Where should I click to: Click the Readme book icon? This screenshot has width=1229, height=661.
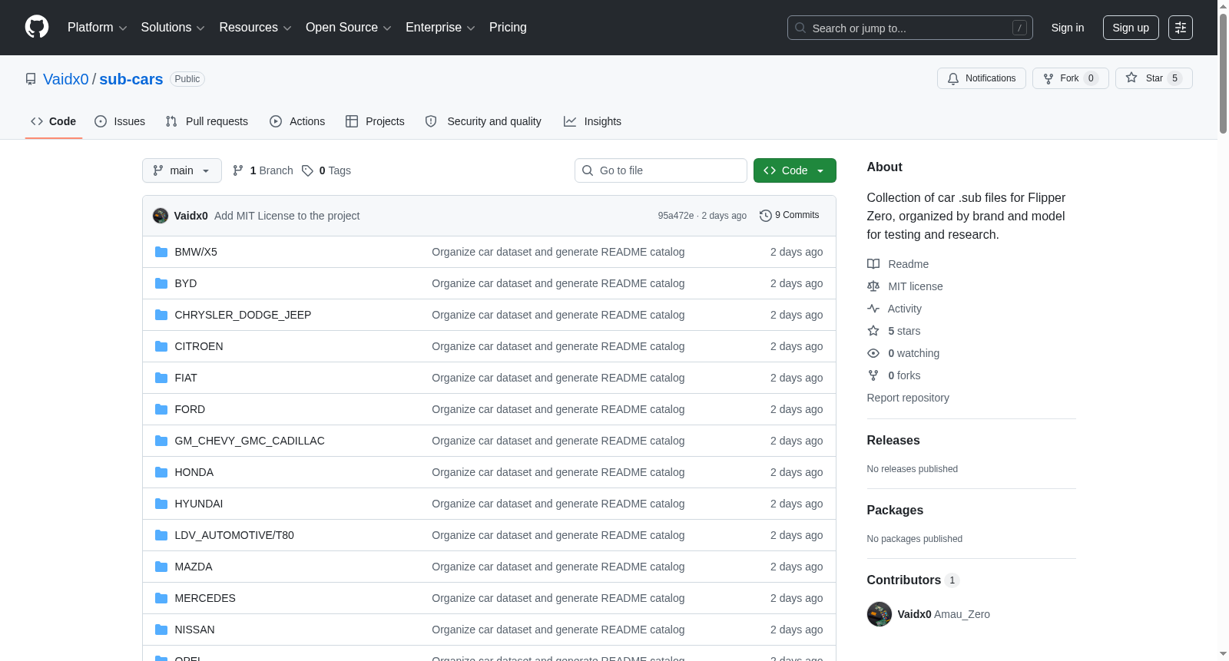873,264
